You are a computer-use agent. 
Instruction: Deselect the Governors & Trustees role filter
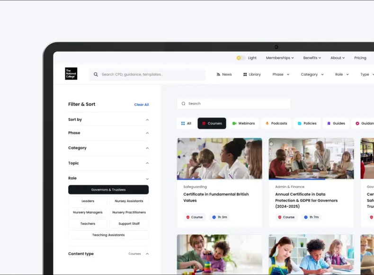(108, 190)
